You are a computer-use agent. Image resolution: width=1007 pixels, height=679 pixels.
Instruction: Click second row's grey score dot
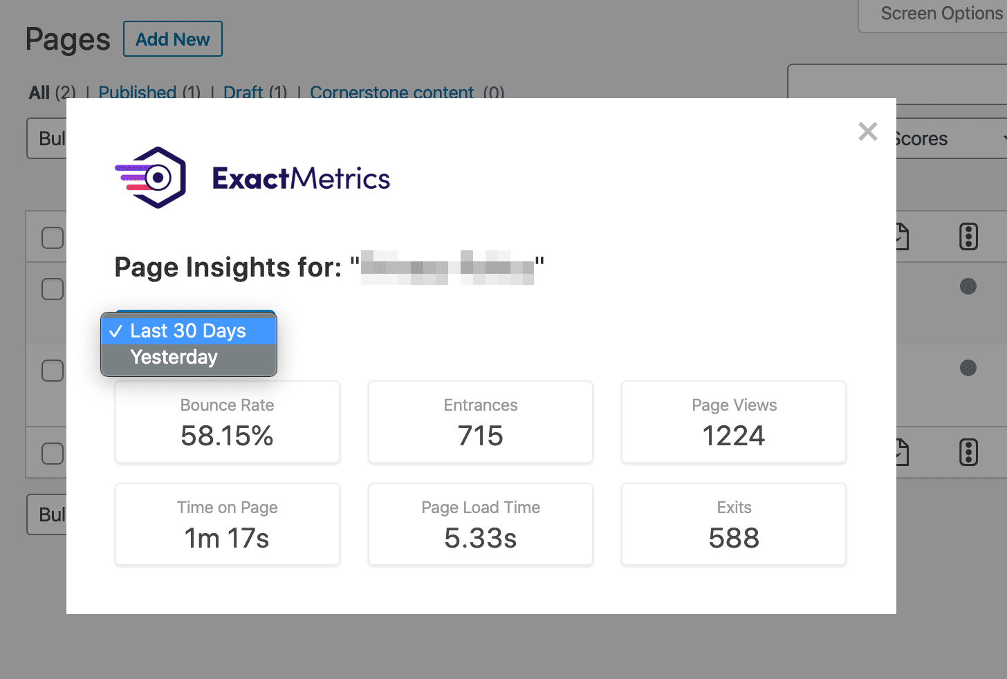point(968,368)
